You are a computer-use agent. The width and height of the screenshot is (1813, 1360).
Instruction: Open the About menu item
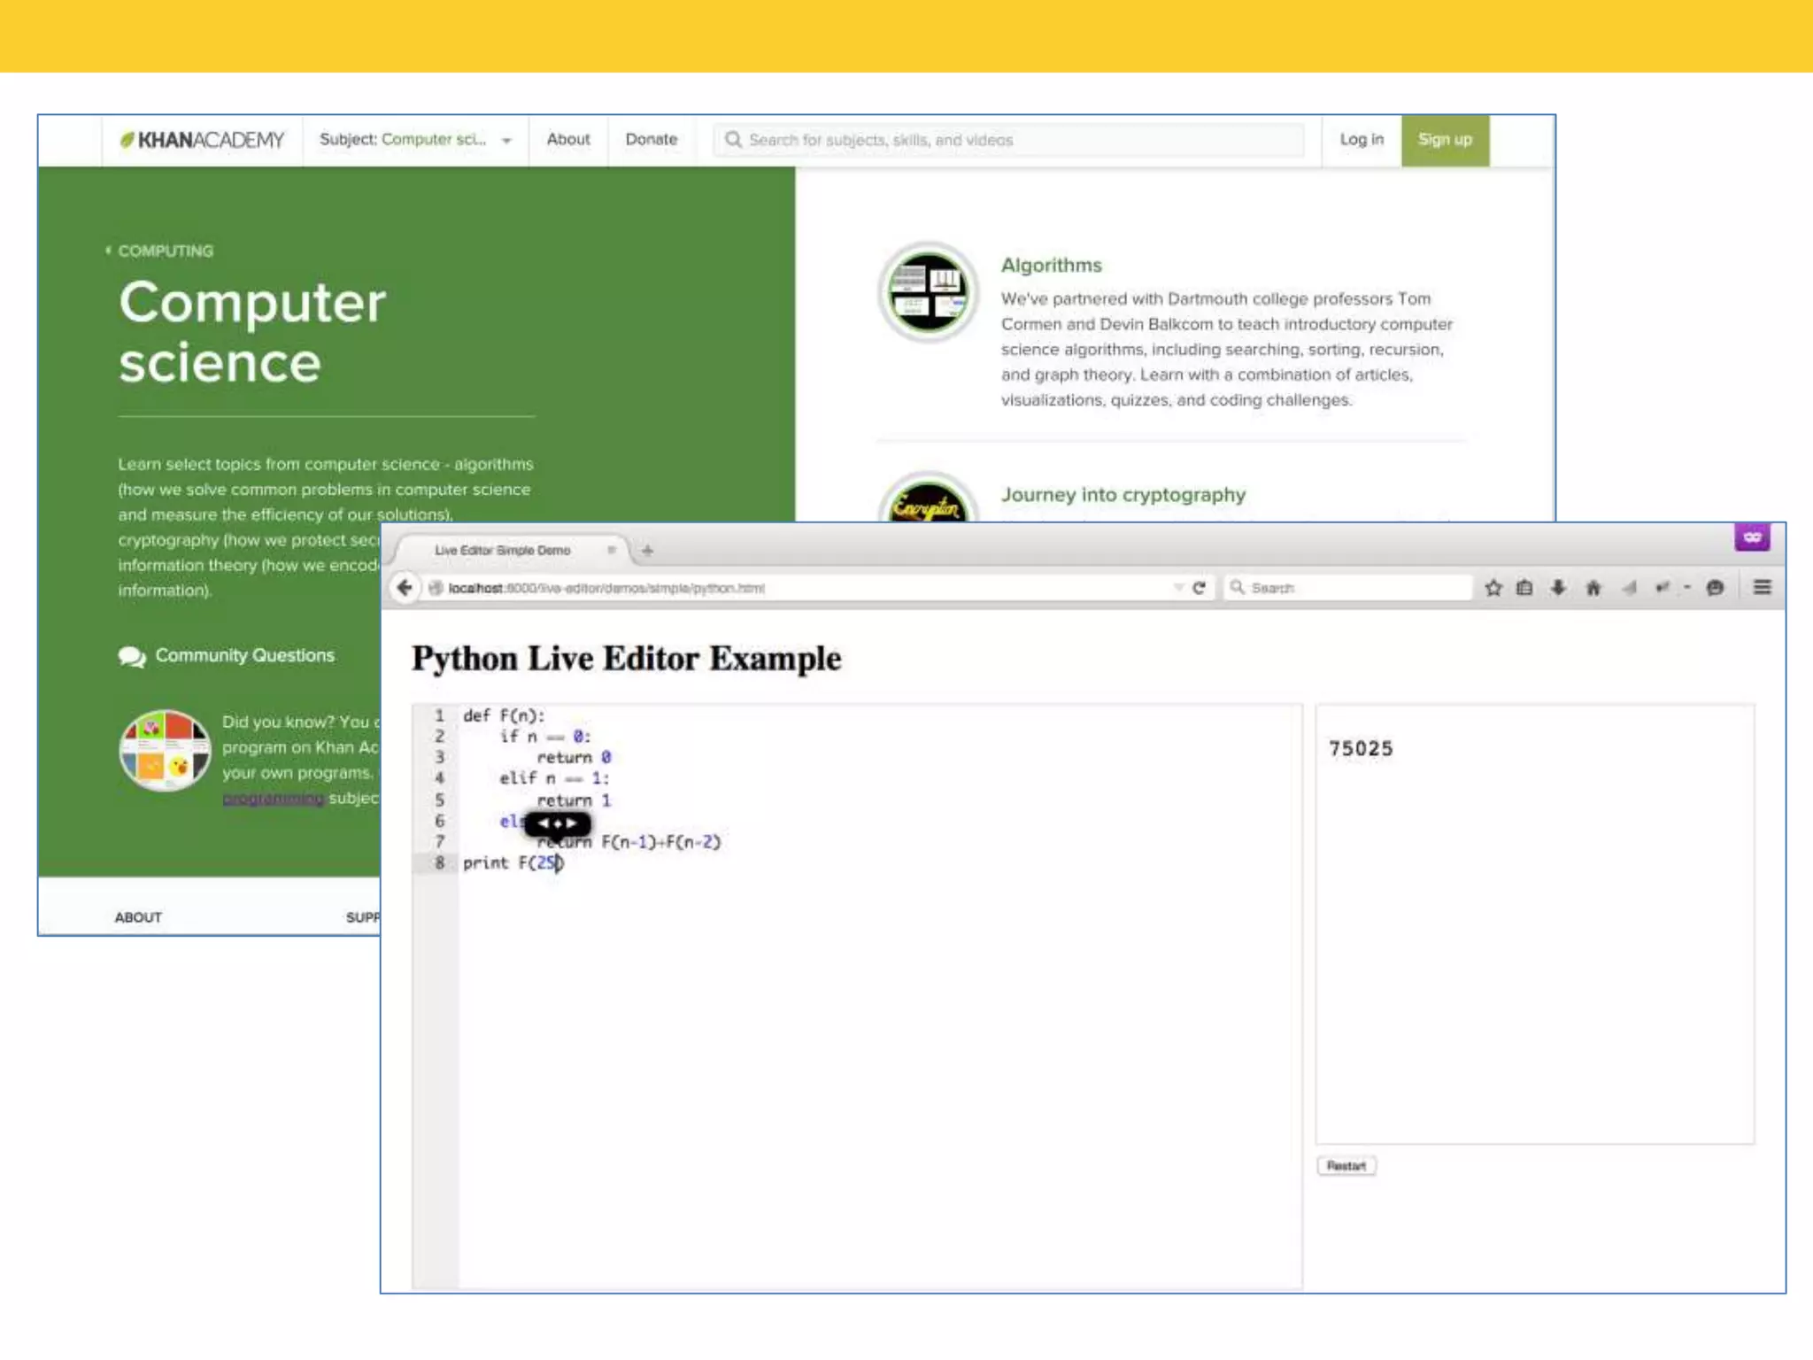567,140
